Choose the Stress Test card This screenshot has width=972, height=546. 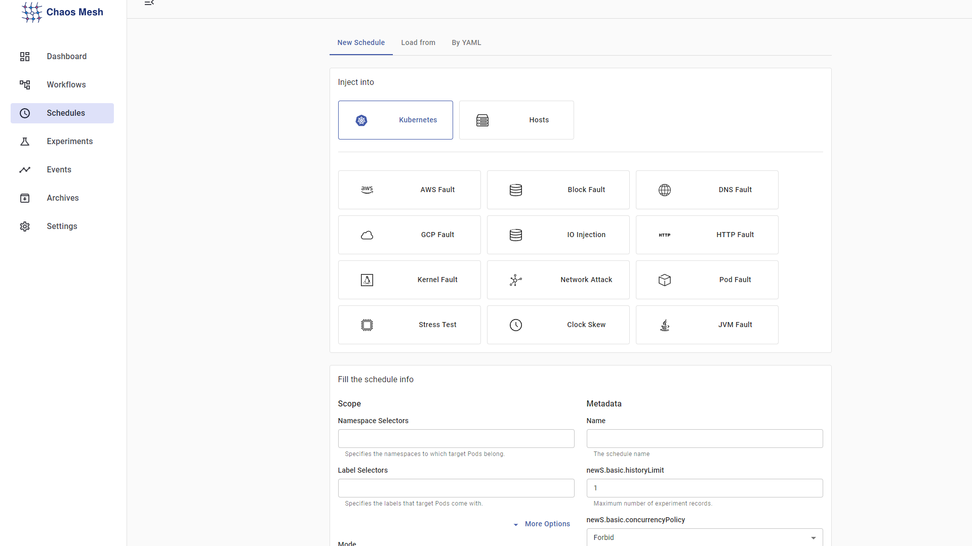409,325
